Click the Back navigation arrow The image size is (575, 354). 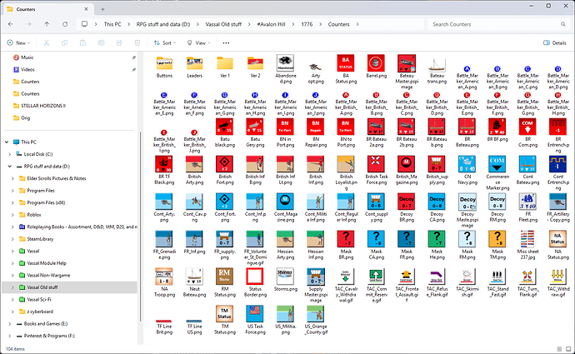(x=11, y=24)
